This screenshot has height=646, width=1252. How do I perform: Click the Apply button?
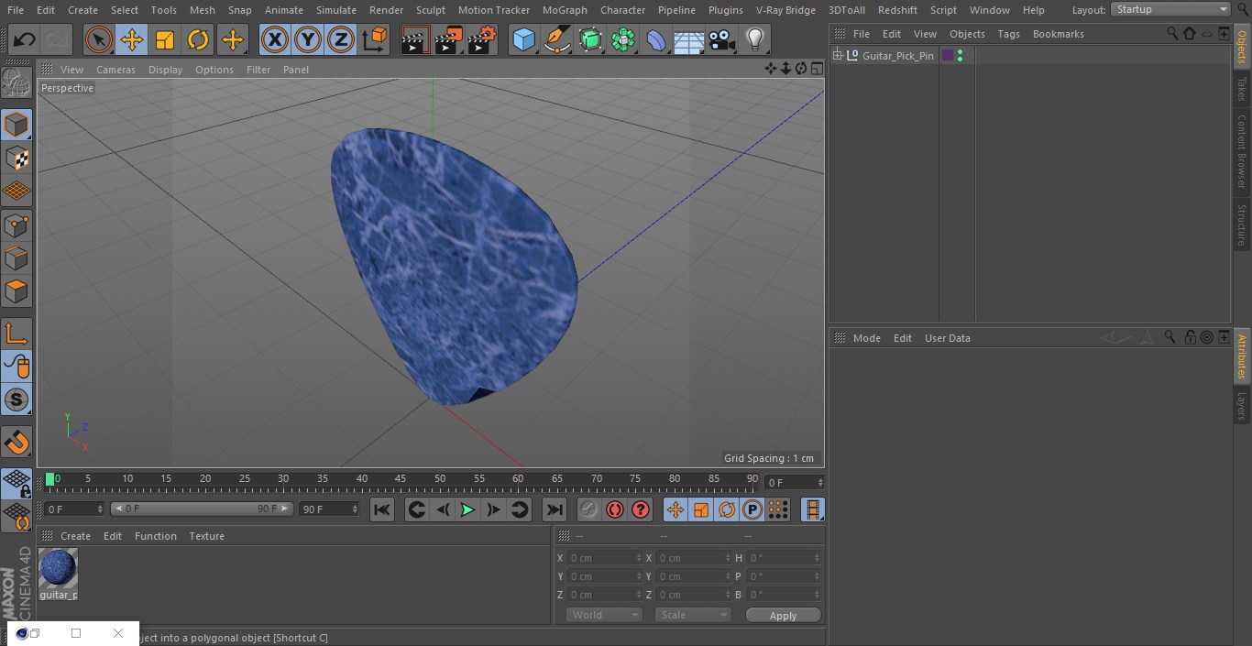pyautogui.click(x=783, y=616)
